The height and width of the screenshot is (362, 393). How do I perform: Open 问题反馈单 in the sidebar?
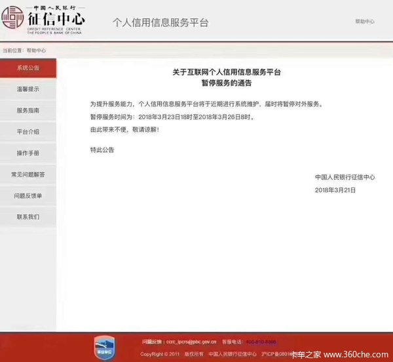(28, 195)
